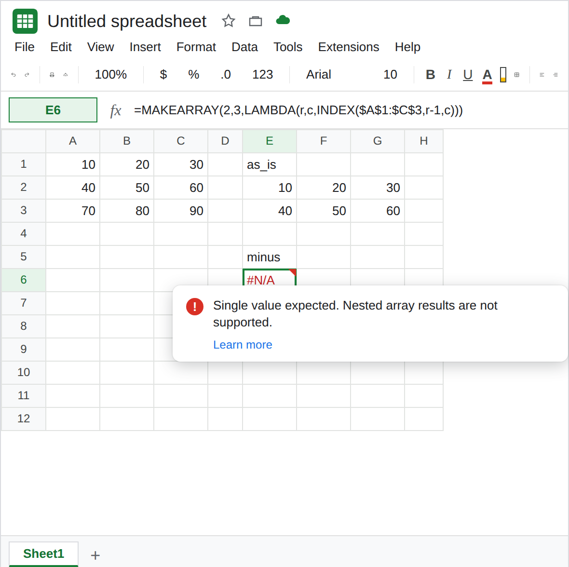Open the Data menu
Viewport: 569px width, 567px height.
coord(244,47)
